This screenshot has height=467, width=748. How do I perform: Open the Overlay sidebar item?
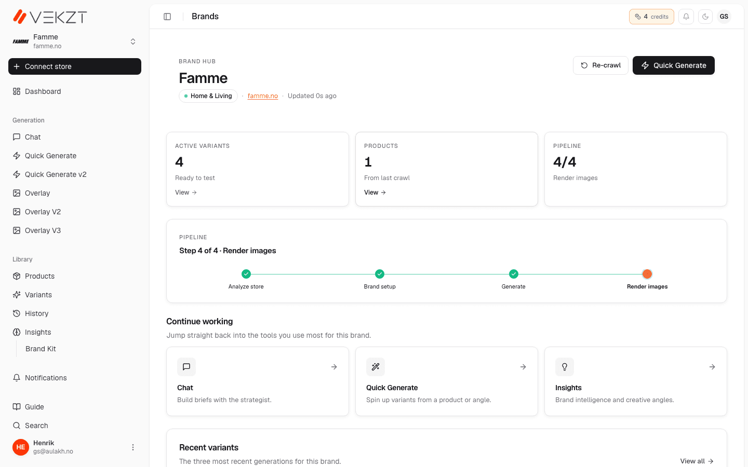[75, 193]
